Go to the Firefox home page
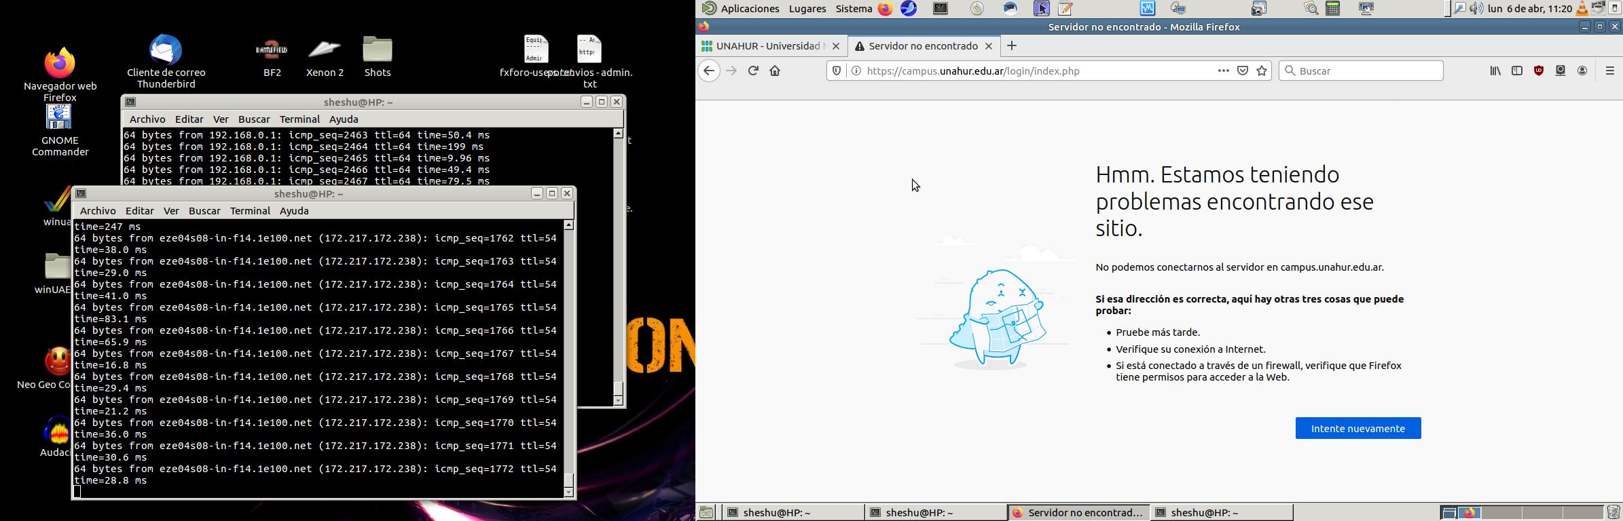 pyautogui.click(x=775, y=71)
